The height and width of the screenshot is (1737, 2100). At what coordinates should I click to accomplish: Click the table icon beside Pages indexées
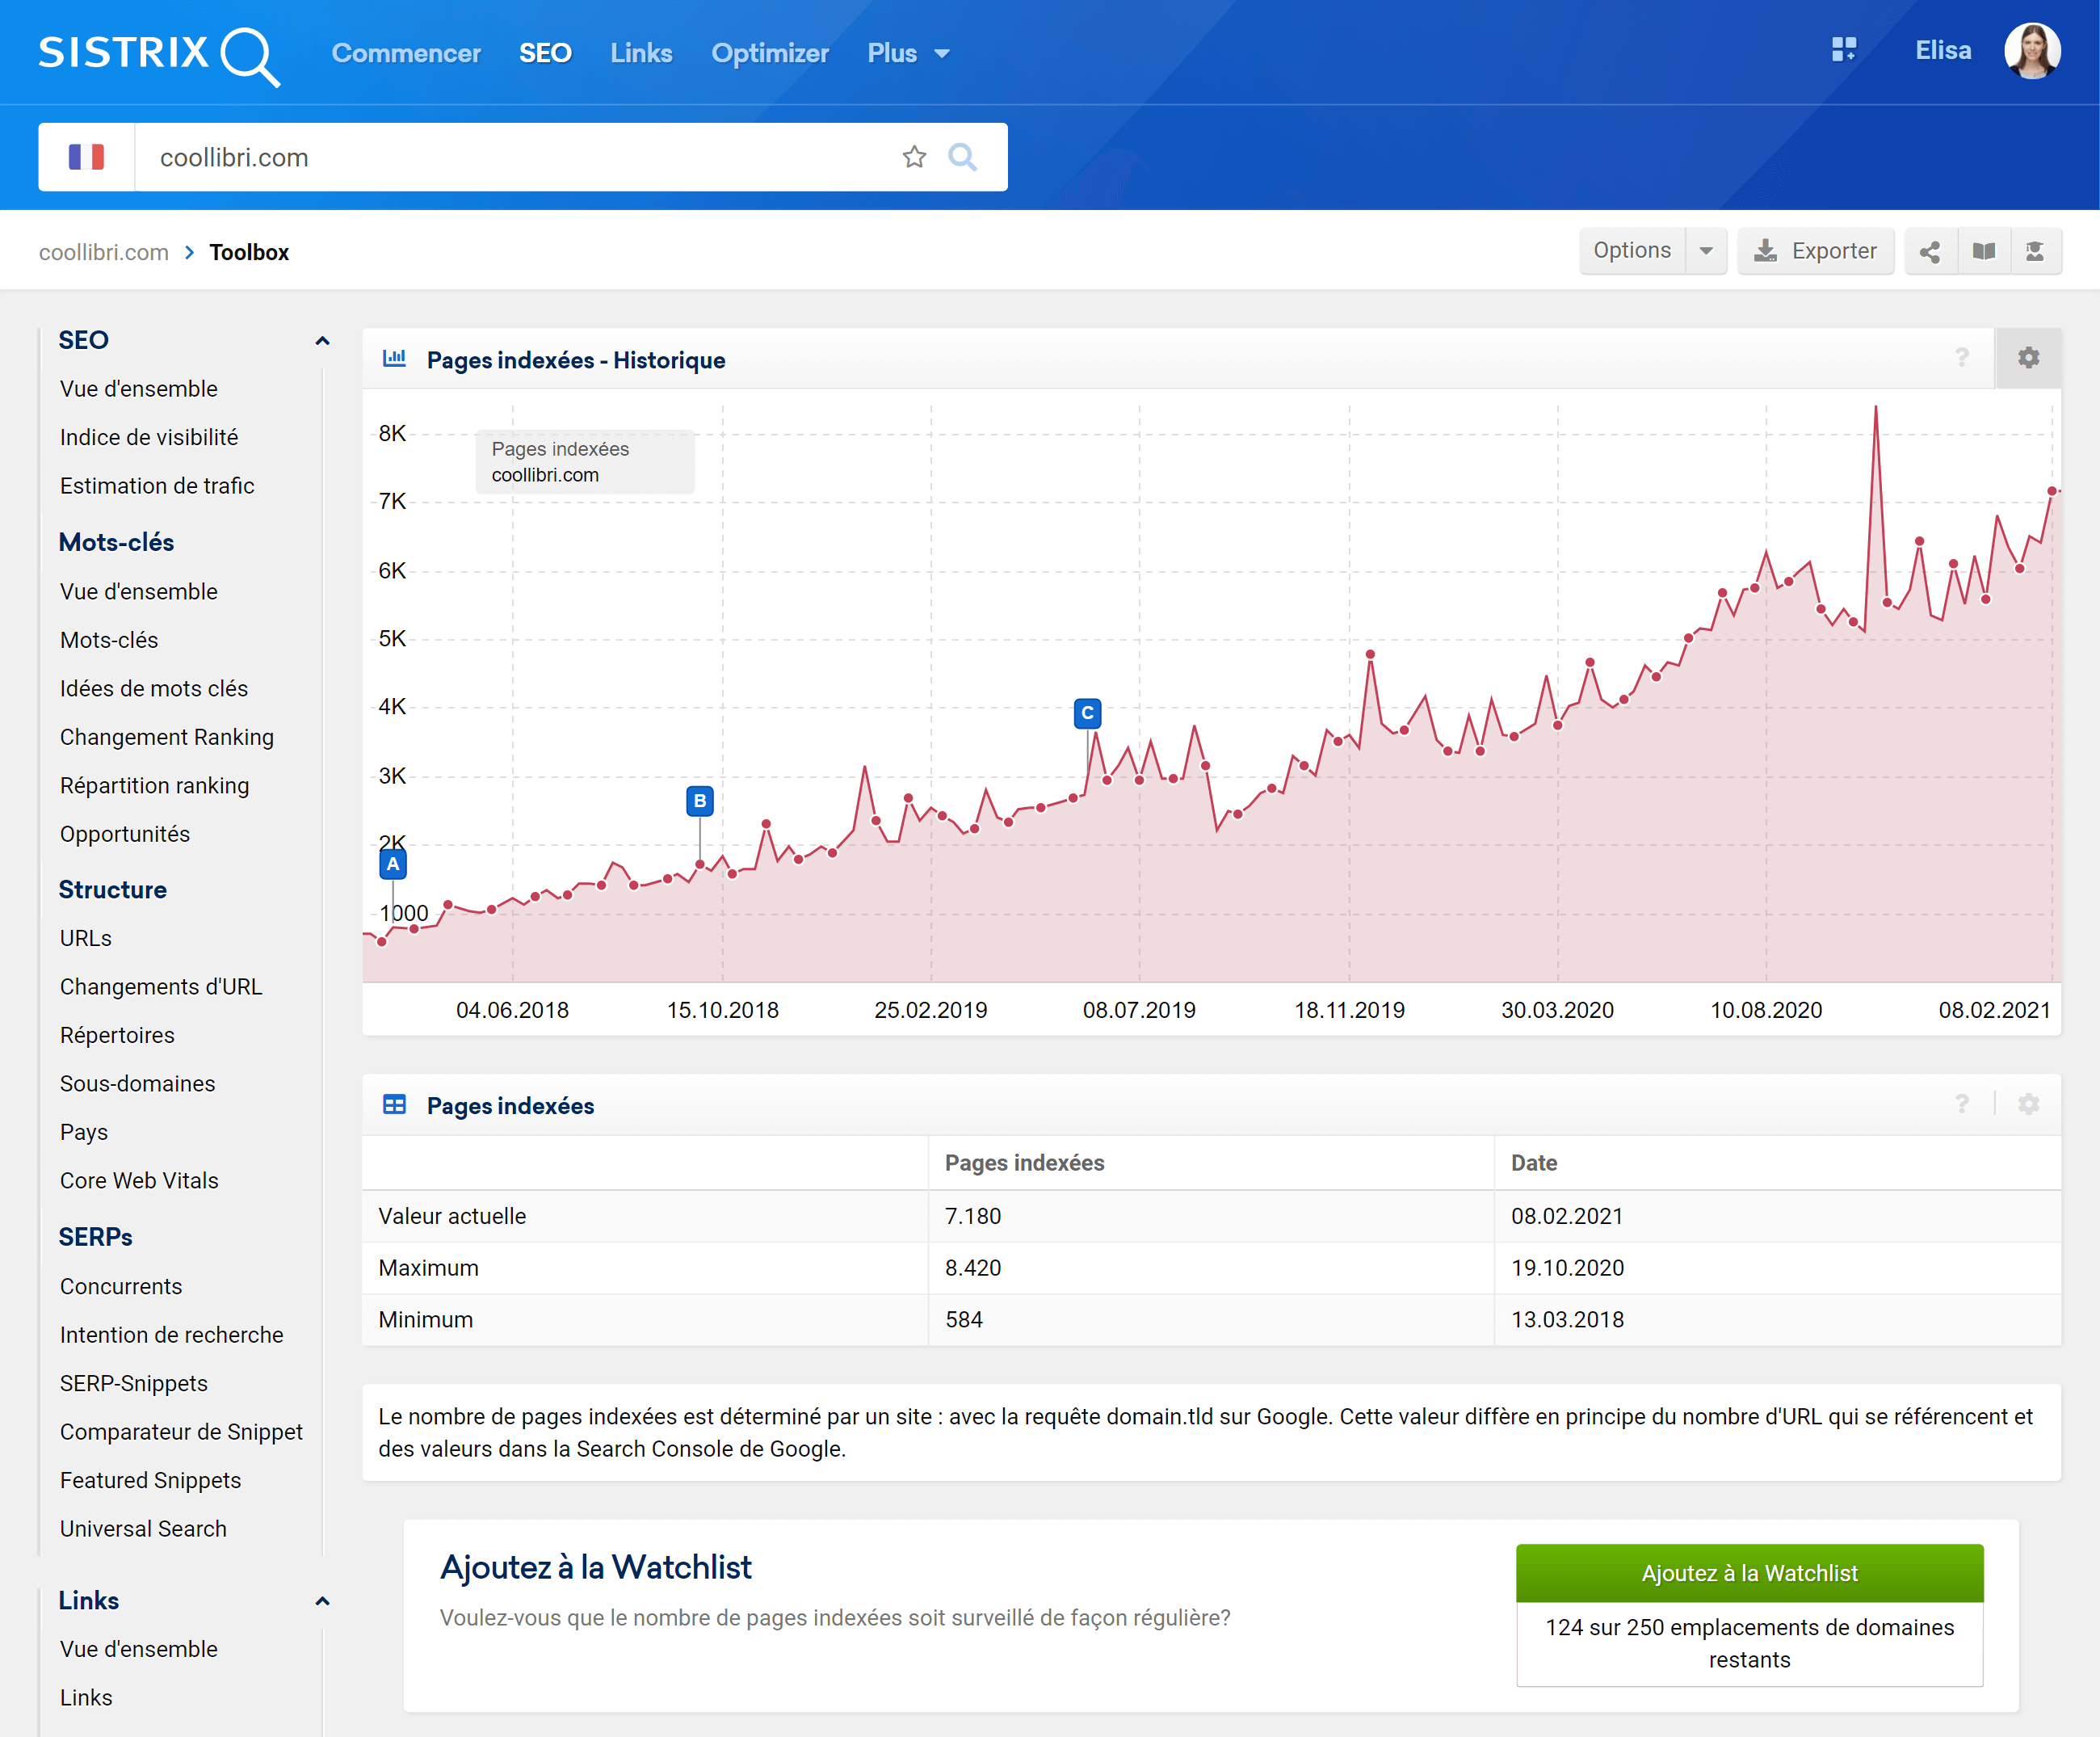[394, 1104]
